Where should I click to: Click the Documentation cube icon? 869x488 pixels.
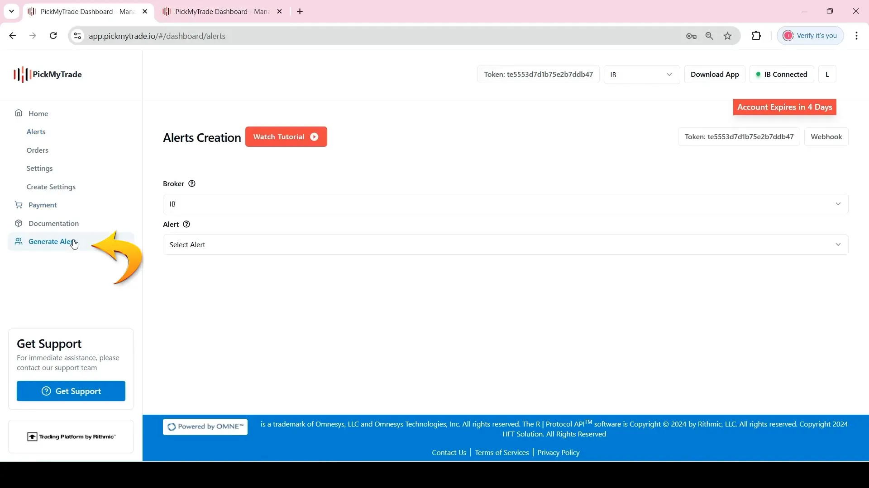coord(19,223)
